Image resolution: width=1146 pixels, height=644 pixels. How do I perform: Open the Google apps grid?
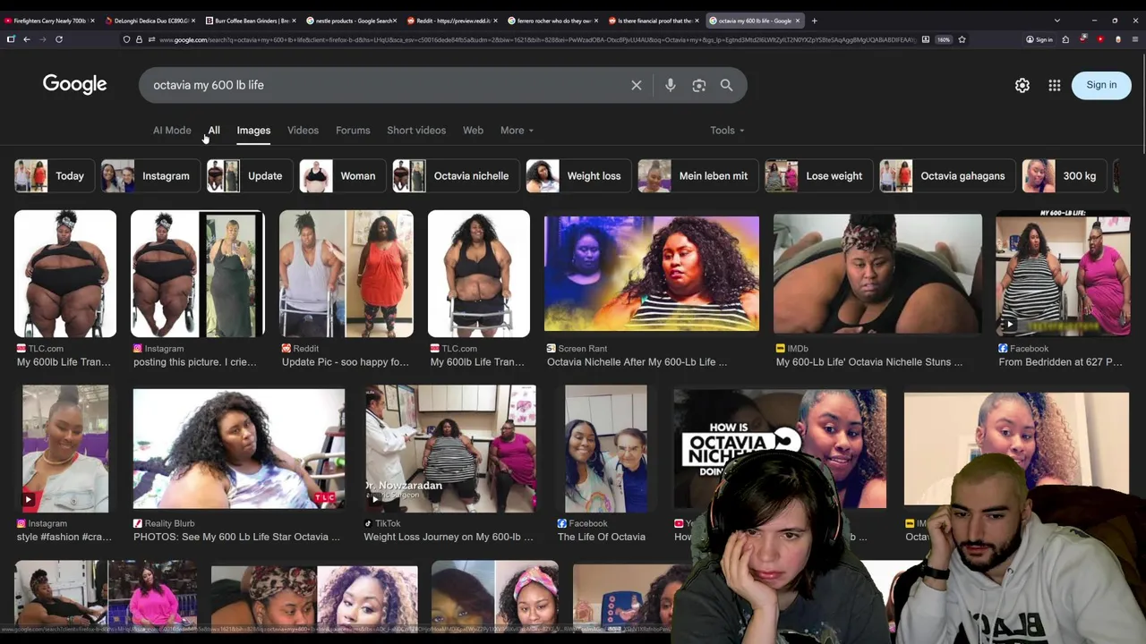[1055, 85]
